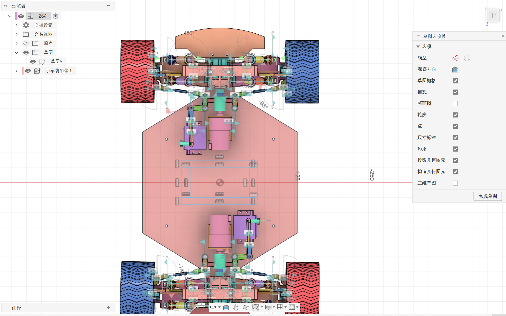This screenshot has width=506, height=316.
Task: Click the Look At icon in navigation bar
Action: [226, 307]
